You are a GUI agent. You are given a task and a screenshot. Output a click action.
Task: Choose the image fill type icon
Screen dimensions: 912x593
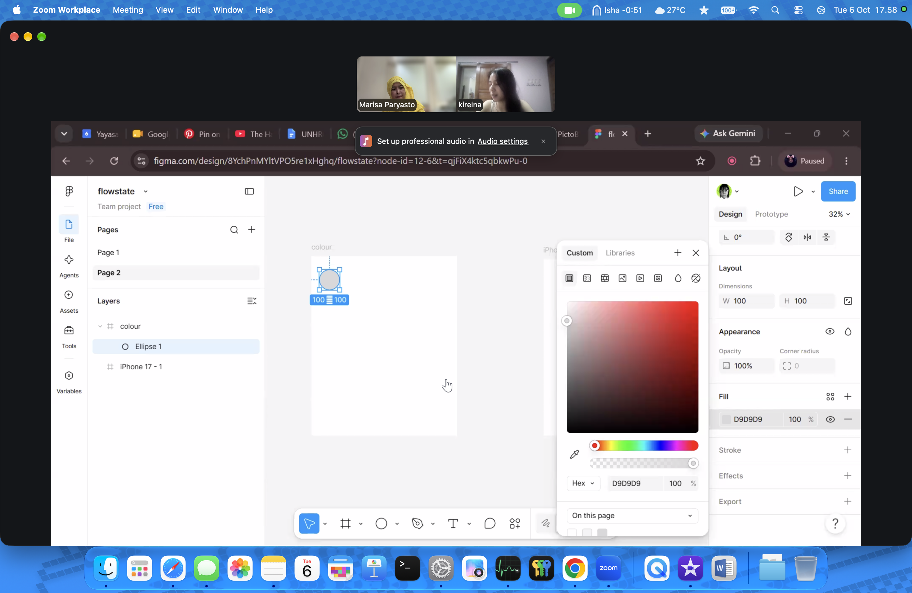coord(622,278)
